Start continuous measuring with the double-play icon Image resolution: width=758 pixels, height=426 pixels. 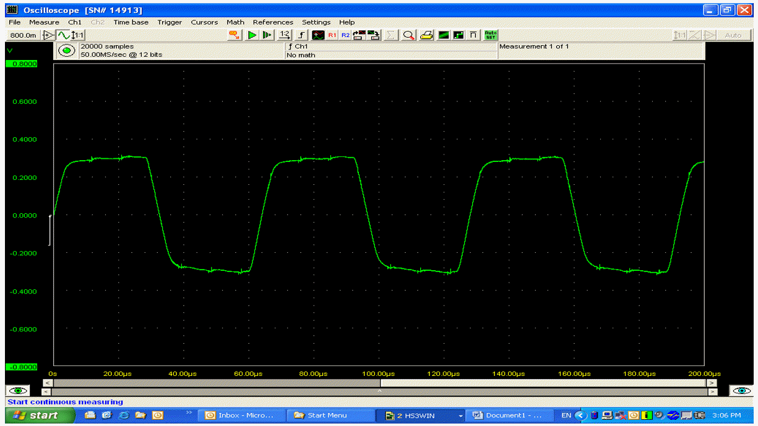coord(267,35)
